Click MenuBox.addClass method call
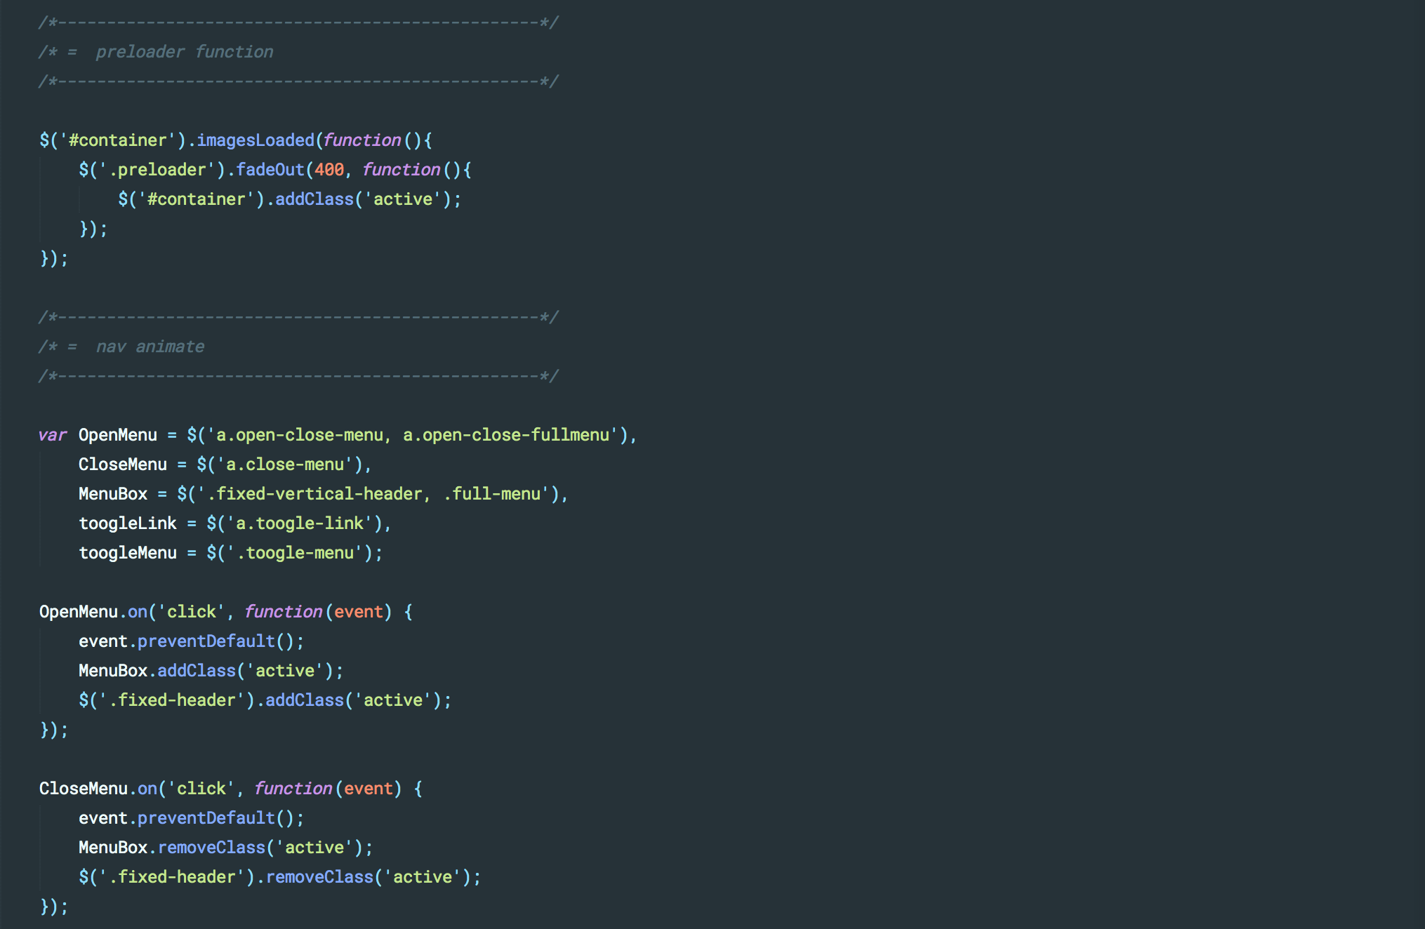The image size is (1425, 929). point(197,671)
